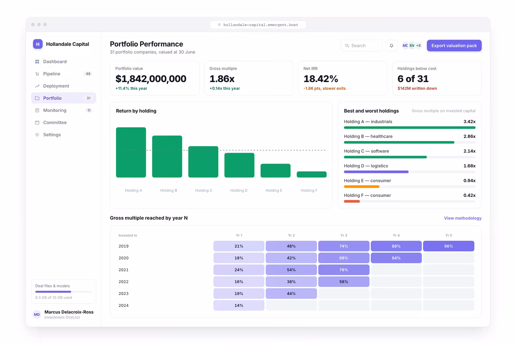The width and height of the screenshot is (516, 344).
Task: Click the Monitoring document icon
Action: pyautogui.click(x=37, y=111)
